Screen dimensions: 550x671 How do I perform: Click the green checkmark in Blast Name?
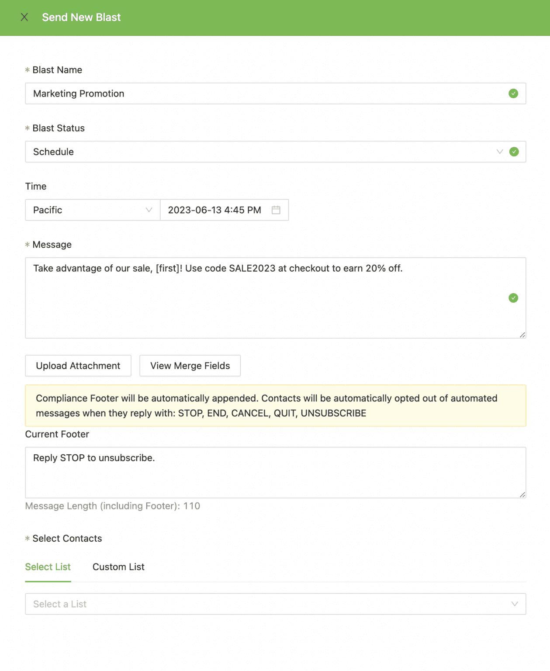(x=513, y=93)
